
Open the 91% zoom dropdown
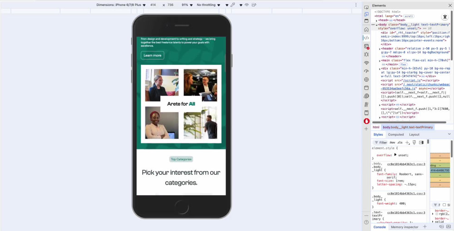pyautogui.click(x=187, y=5)
